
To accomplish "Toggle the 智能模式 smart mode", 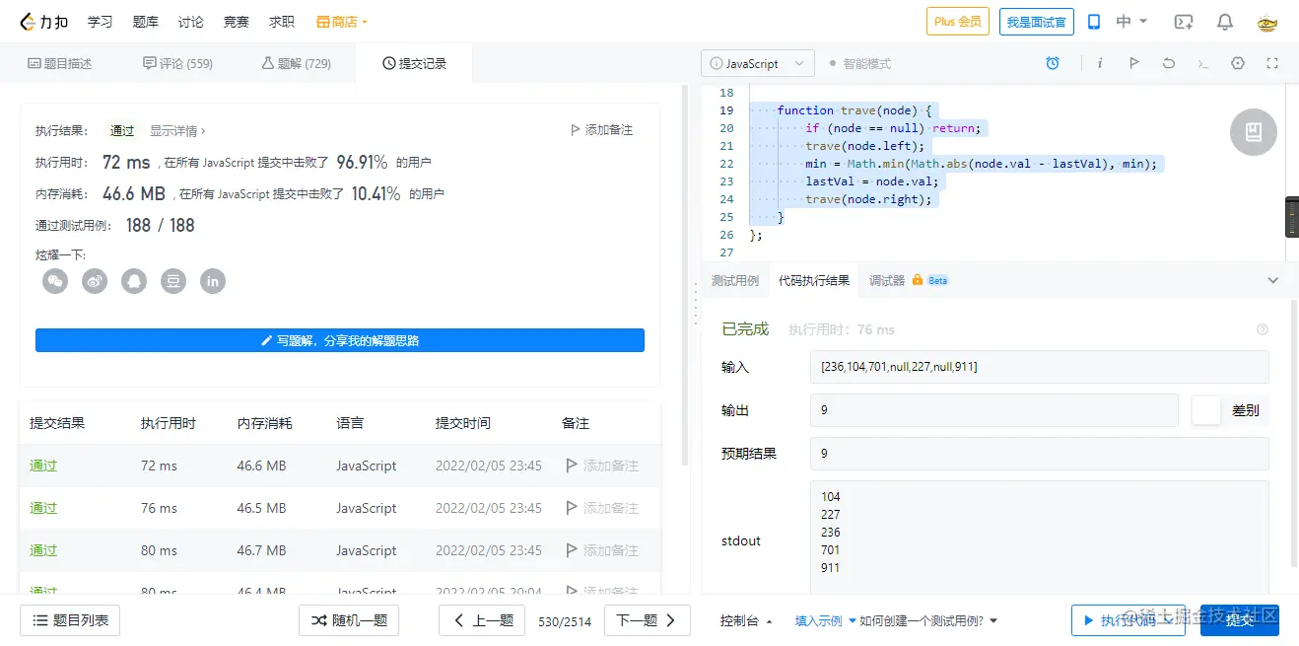I will tap(860, 63).
